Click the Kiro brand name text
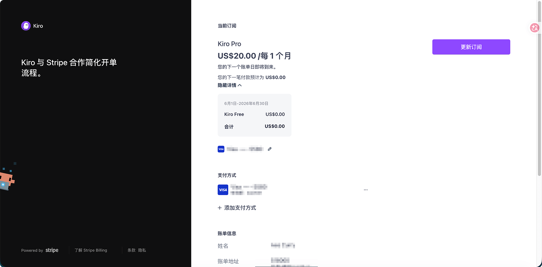542x267 pixels. 38,26
